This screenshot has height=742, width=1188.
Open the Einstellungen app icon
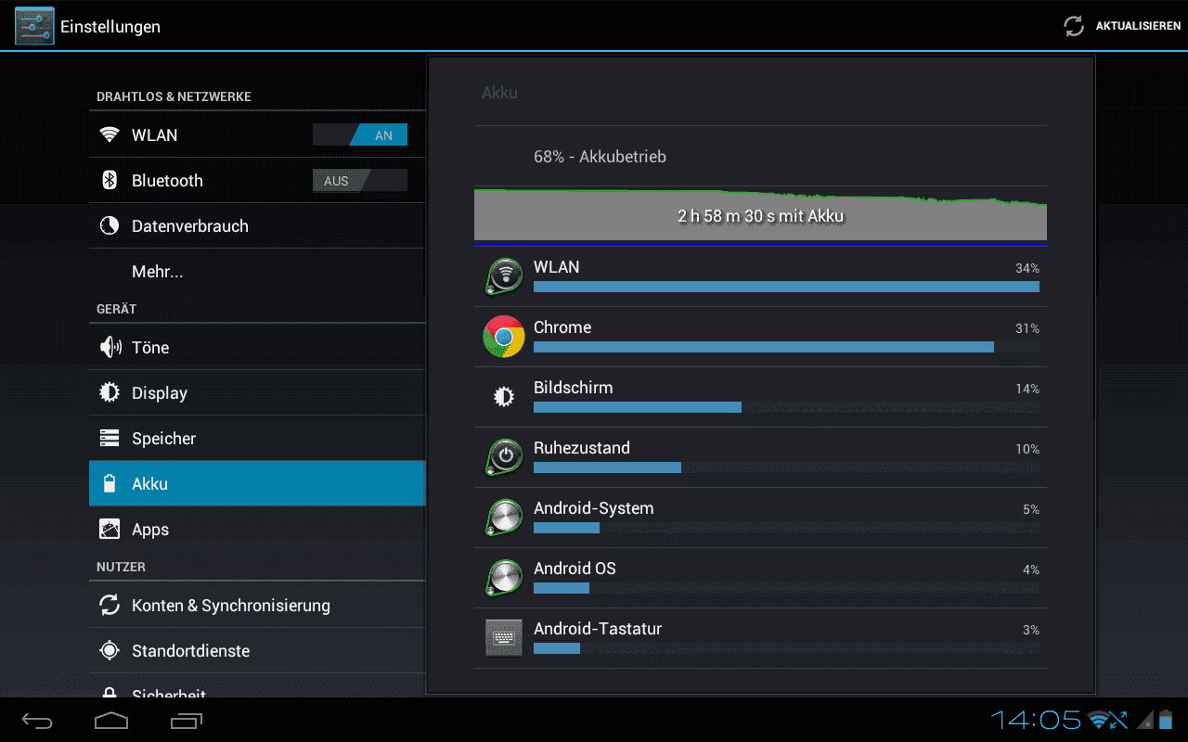tap(34, 26)
